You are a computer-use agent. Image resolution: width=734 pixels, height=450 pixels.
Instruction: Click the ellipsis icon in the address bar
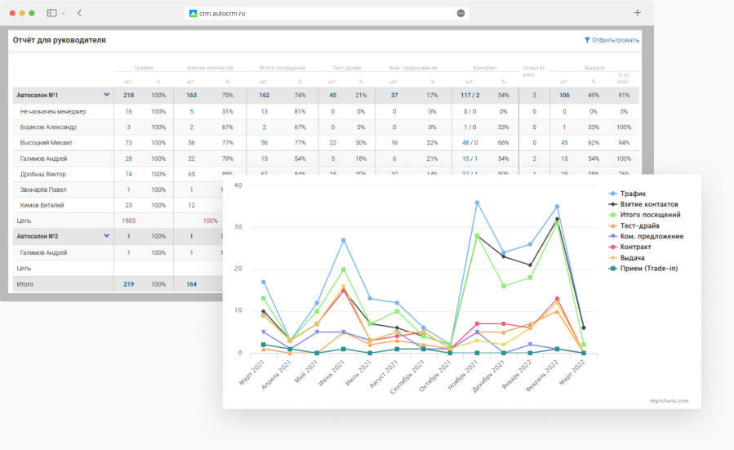(461, 13)
